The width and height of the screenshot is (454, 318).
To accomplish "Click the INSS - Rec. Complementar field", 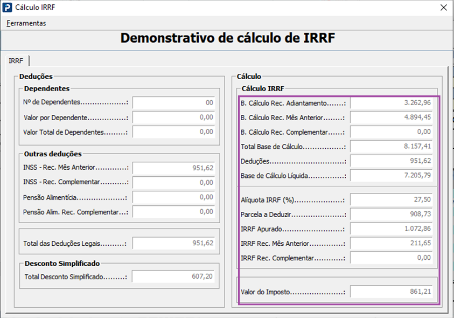I will (x=173, y=183).
